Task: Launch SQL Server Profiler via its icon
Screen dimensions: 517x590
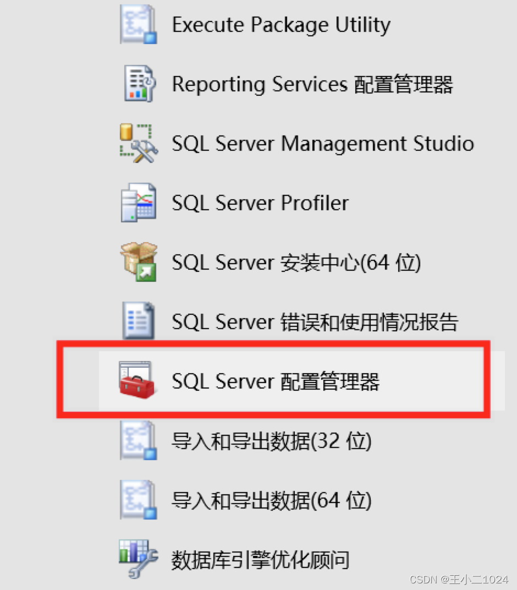Action: pyautogui.click(x=137, y=203)
